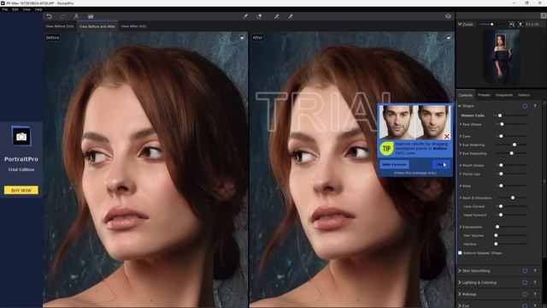Screen dimensions: 547x308
Task: Click the Makeup section arrow icon
Action: click(535, 294)
